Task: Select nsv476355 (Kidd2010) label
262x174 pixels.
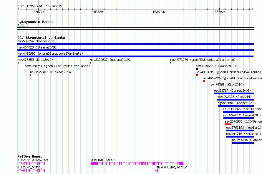Action: (35, 60)
